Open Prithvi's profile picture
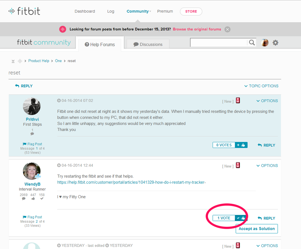The width and height of the screenshot is (301, 249). [x=32, y=106]
